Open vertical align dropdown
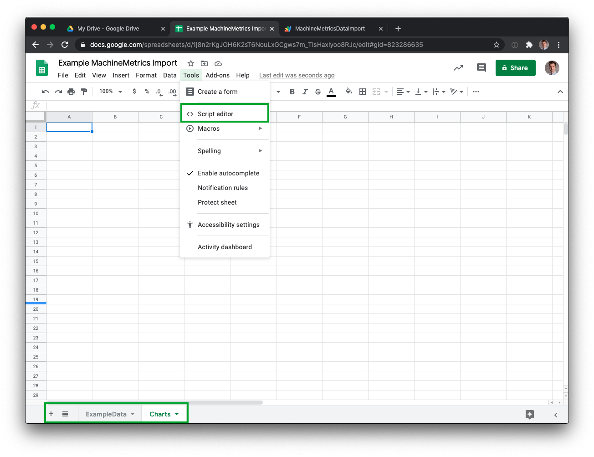594x457 pixels. pyautogui.click(x=421, y=92)
